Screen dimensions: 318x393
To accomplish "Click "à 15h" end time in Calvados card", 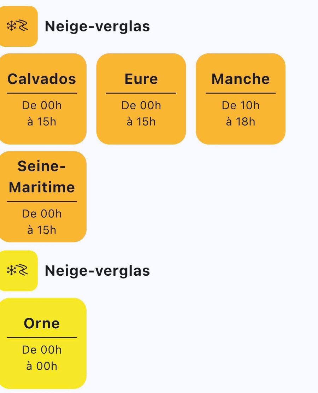I will tap(42, 122).
